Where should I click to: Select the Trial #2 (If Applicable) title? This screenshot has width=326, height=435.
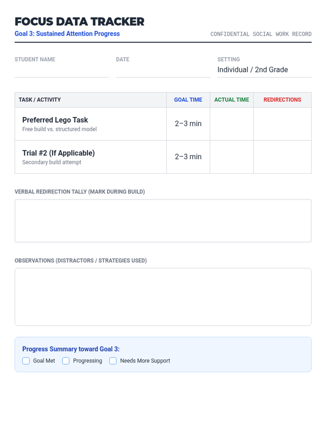pyautogui.click(x=58, y=153)
